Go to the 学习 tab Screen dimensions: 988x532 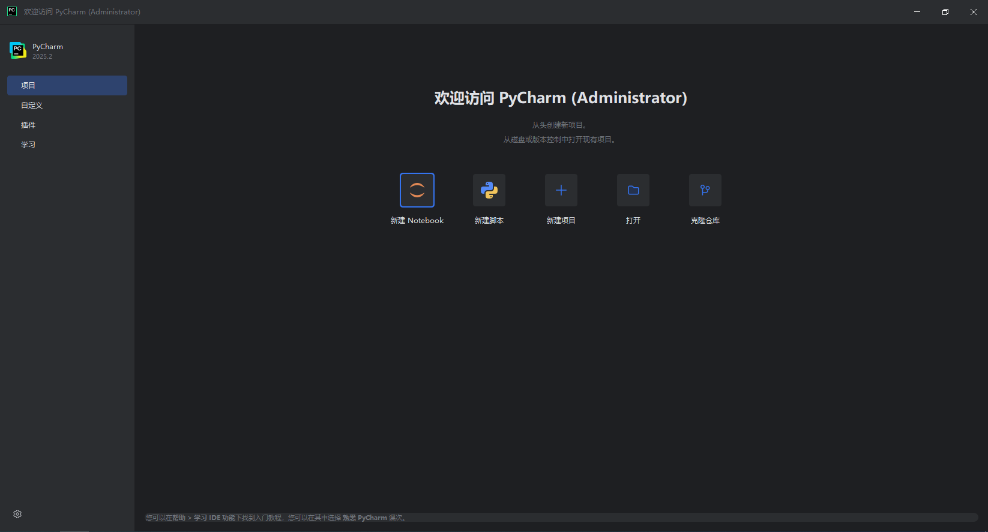tap(28, 145)
